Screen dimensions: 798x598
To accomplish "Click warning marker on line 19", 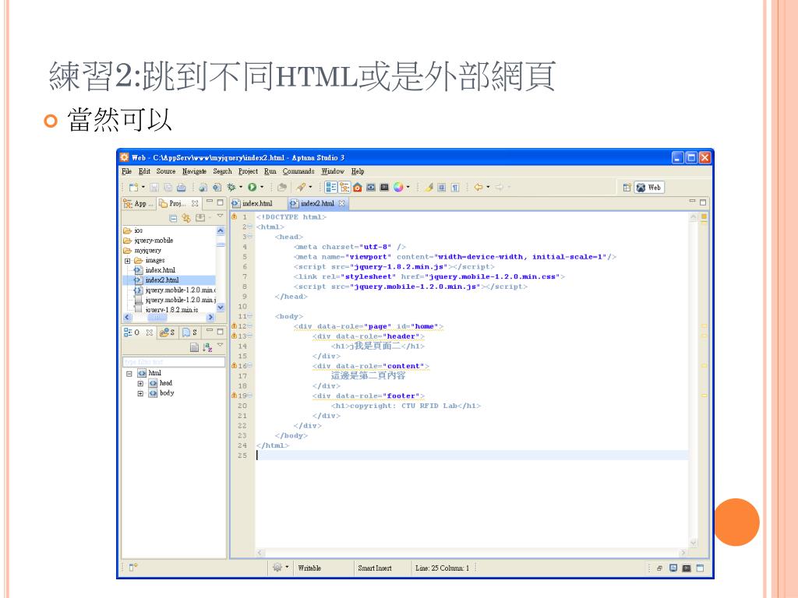I will (x=234, y=395).
